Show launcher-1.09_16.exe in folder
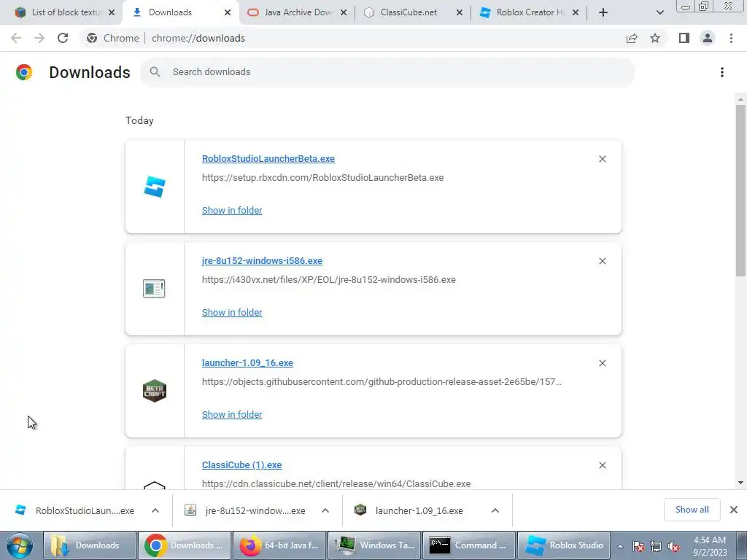The height and width of the screenshot is (560, 747). [232, 415]
